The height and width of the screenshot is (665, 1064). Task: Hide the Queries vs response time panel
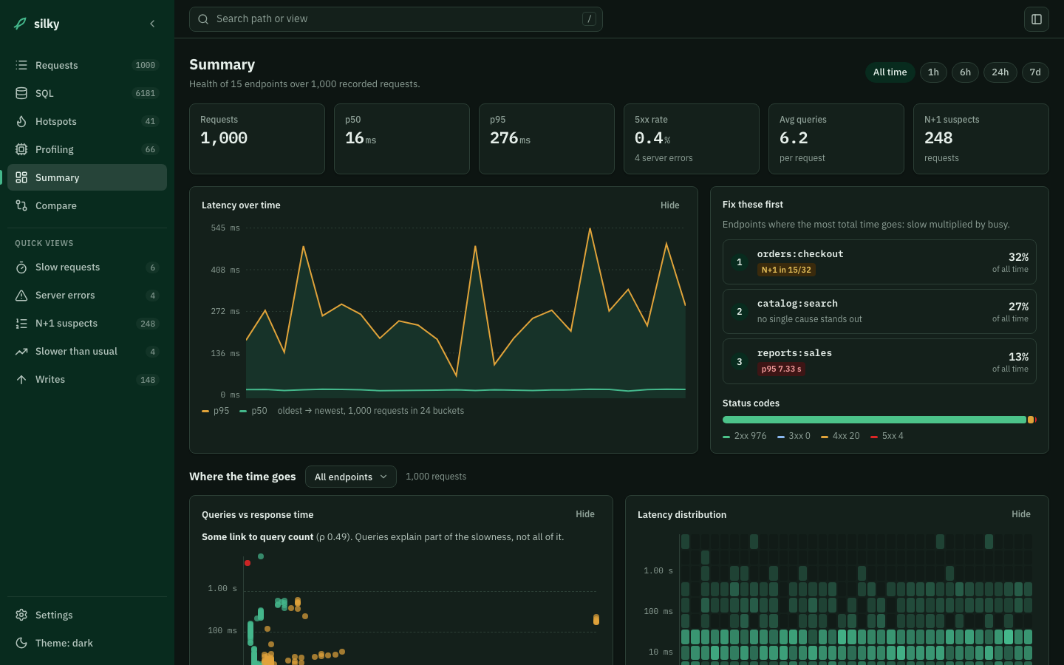tap(585, 514)
